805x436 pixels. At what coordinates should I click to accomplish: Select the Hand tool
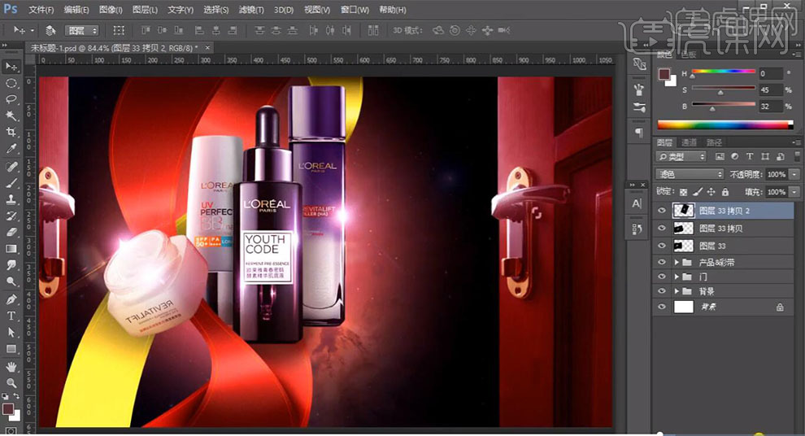11,367
